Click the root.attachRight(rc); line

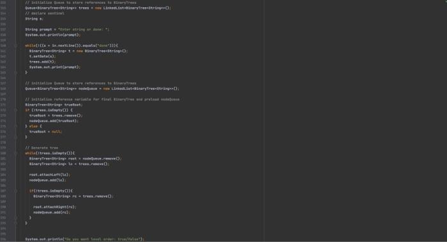[x=55, y=208]
